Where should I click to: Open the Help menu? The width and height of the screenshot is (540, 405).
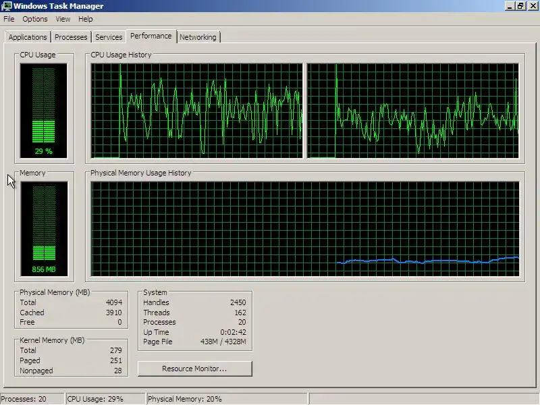click(86, 19)
